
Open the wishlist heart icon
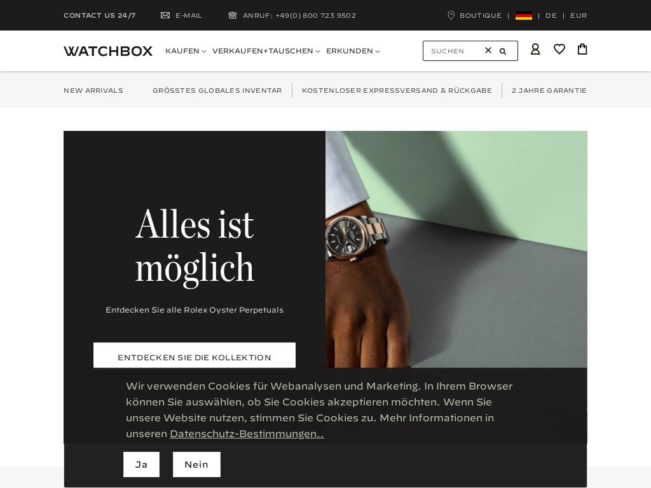click(x=559, y=50)
